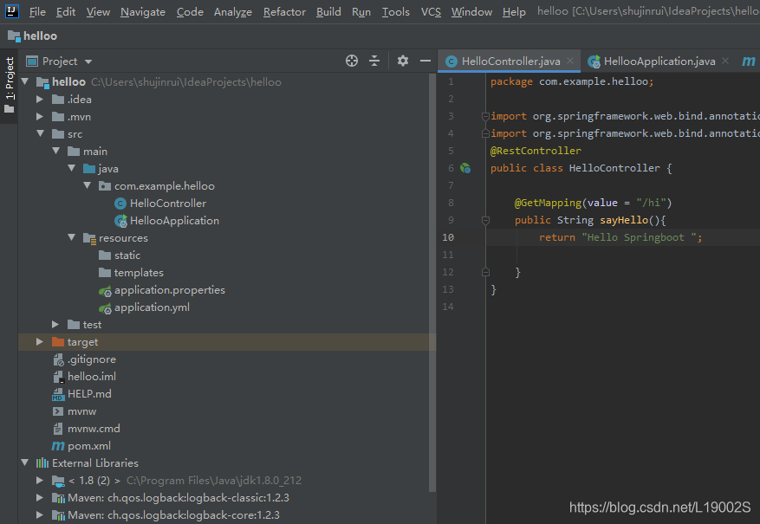Select logback-core:1.2.3 library row
This screenshot has width=760, height=524.
click(227, 515)
